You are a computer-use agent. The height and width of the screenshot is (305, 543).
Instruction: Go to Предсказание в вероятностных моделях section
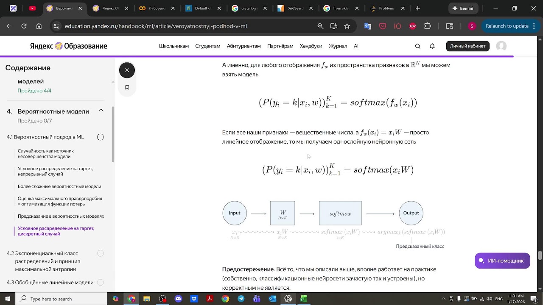tap(61, 216)
